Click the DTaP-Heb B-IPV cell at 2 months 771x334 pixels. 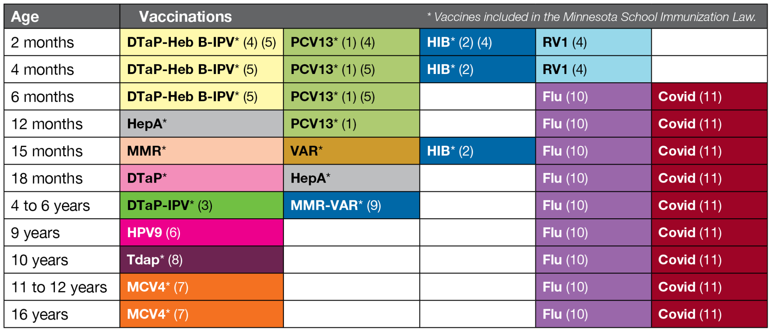coord(201,42)
